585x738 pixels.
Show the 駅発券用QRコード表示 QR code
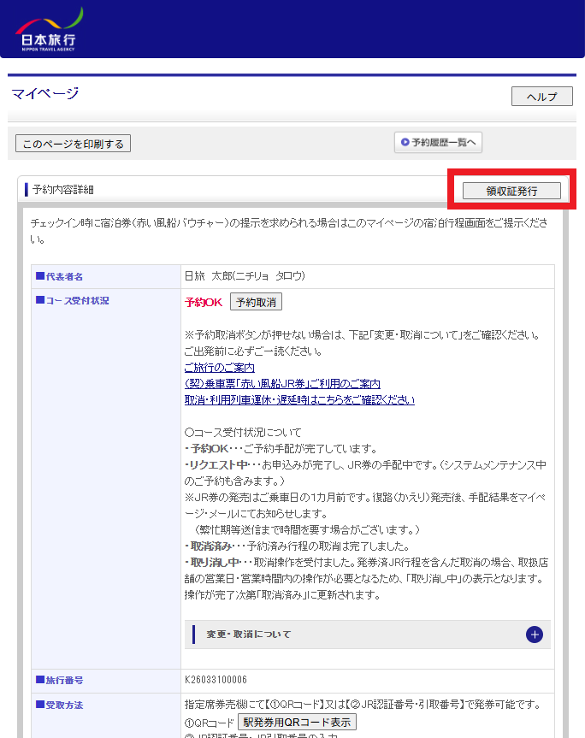coord(296,722)
